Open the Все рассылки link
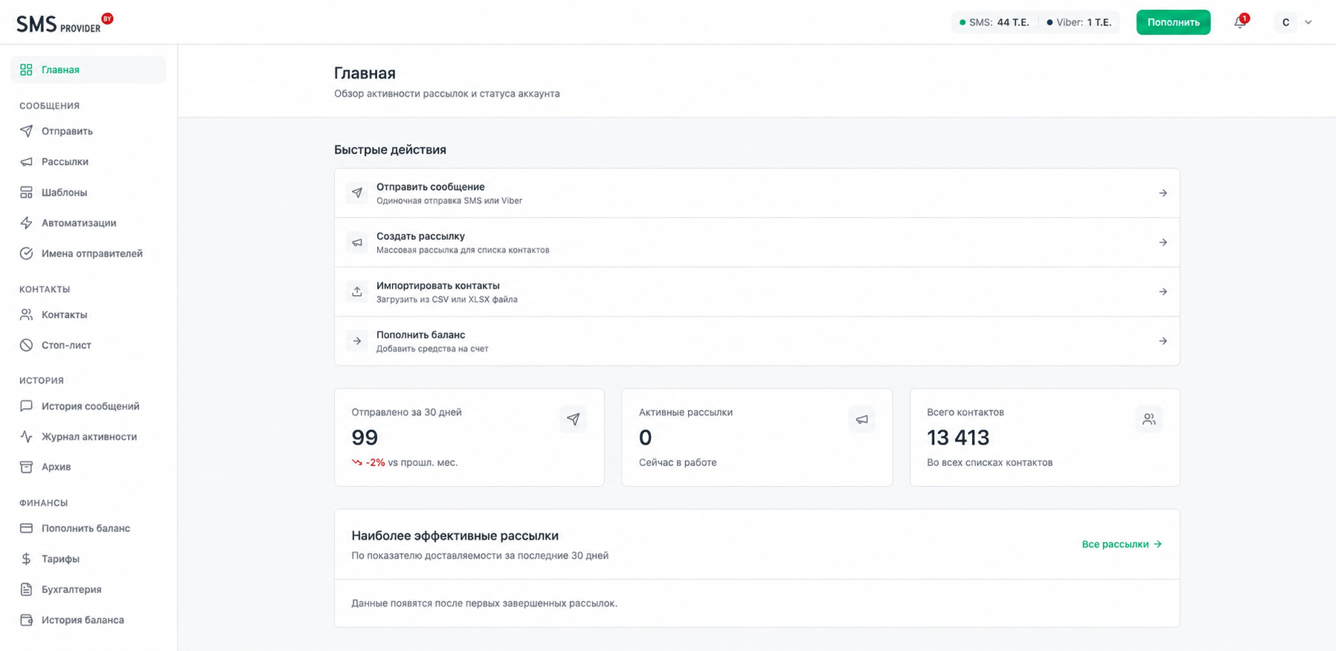The width and height of the screenshot is (1336, 651). (x=1122, y=544)
